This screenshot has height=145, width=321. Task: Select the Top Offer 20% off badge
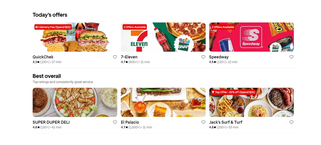pos(233,92)
